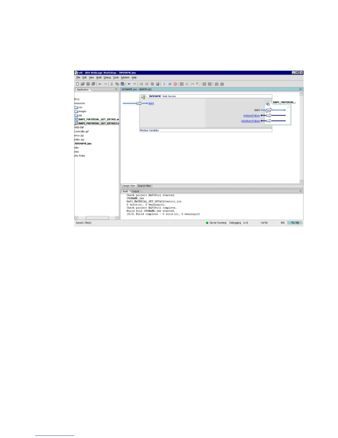Screen dimensions: 338x438
Task: Click the design view scroll-up arrow
Action: pyautogui.click(x=301, y=94)
